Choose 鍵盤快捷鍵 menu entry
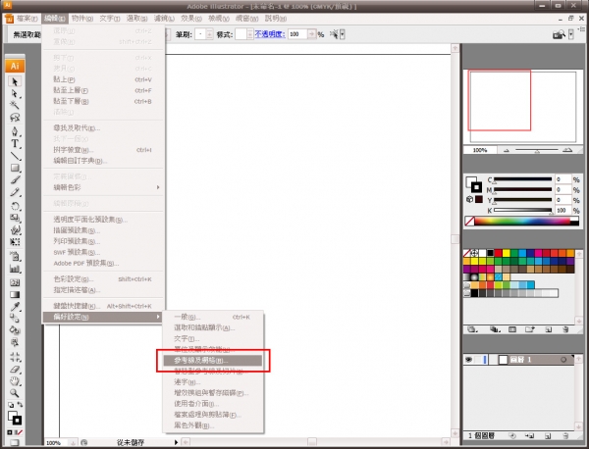Image resolution: width=589 pixels, height=449 pixels. click(103, 306)
